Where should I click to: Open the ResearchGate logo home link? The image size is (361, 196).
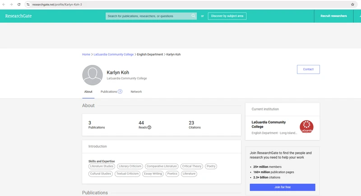pyautogui.click(x=19, y=16)
